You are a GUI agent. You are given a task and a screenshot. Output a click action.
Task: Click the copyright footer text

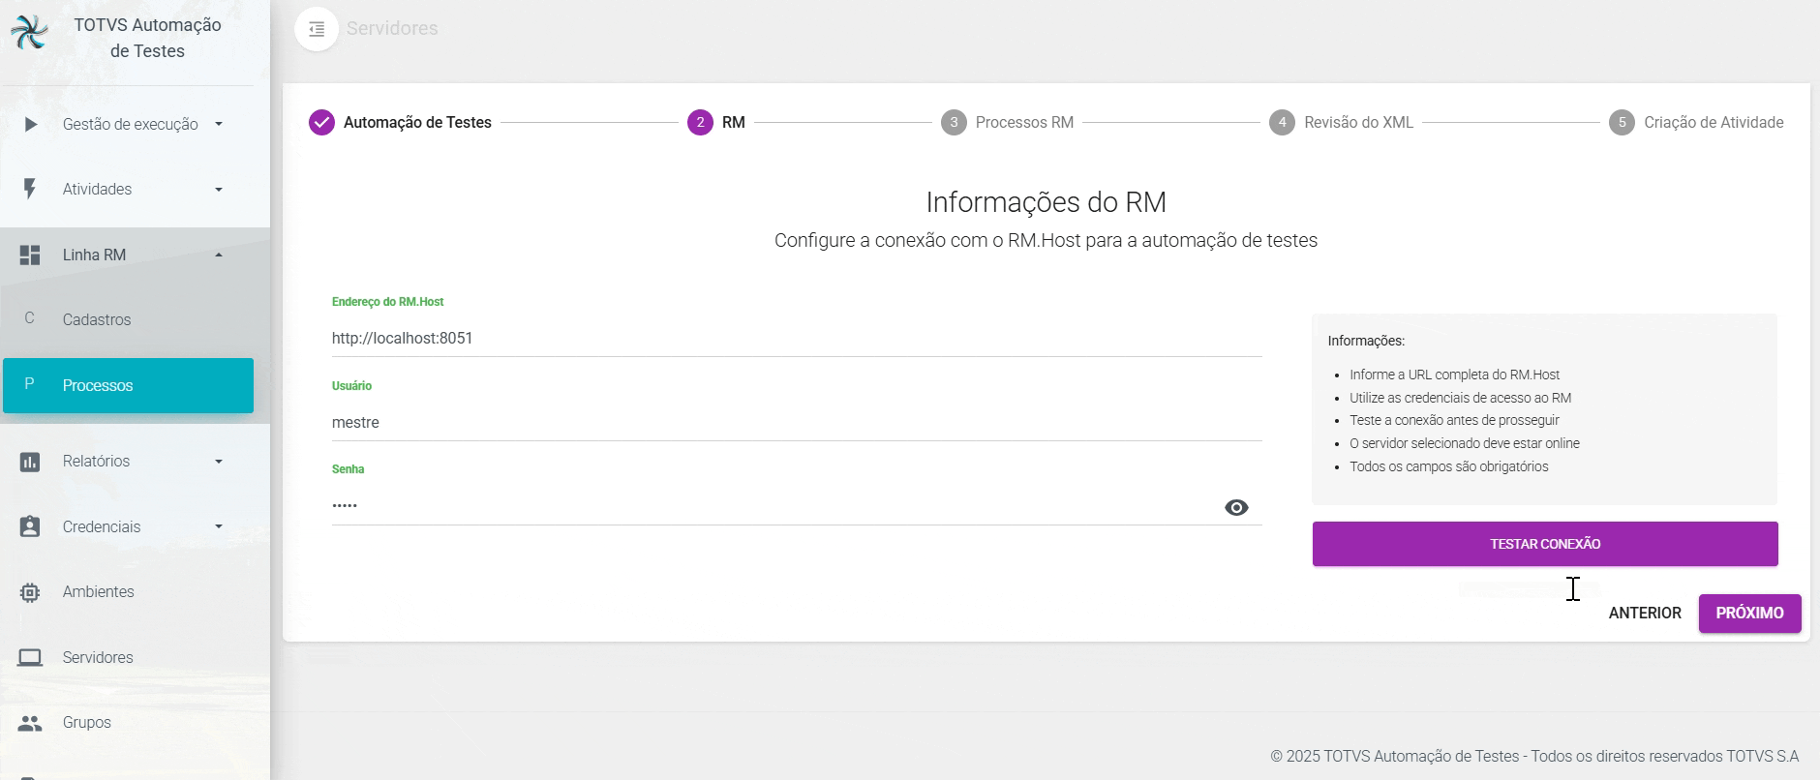pyautogui.click(x=1534, y=757)
